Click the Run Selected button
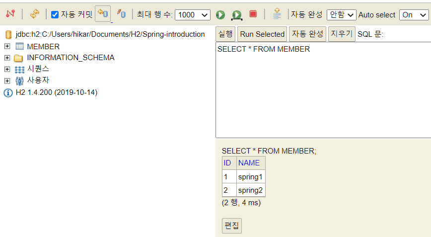Screen dimensions: 431x237 (x=262, y=34)
